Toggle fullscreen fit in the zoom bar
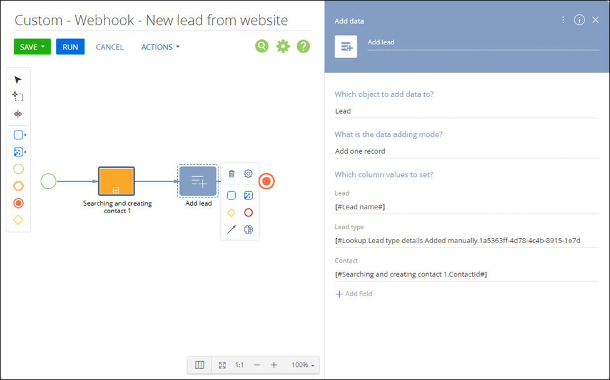 pos(222,365)
